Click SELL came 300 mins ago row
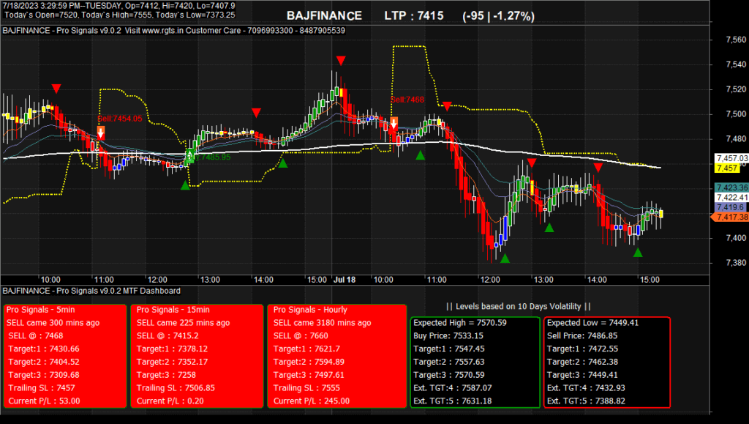This screenshot has height=424, width=749. click(53, 323)
